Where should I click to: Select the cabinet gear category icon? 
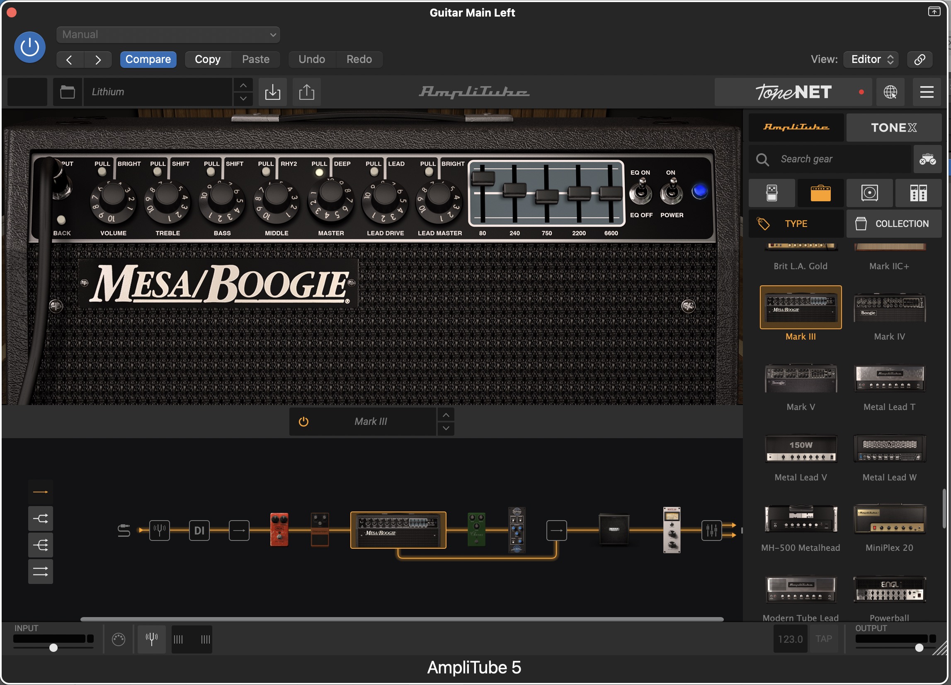point(869,193)
